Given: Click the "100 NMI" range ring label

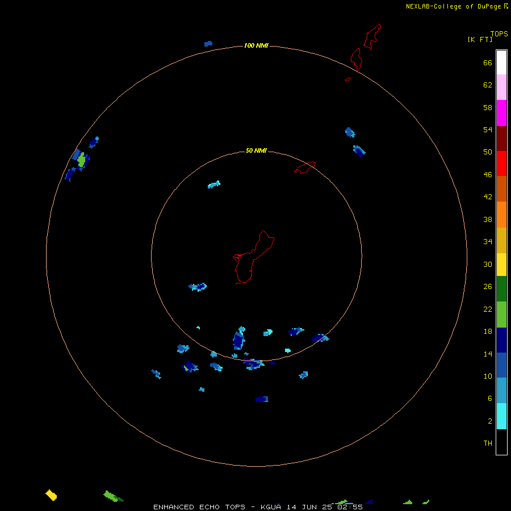Looking at the screenshot, I should point(256,45).
